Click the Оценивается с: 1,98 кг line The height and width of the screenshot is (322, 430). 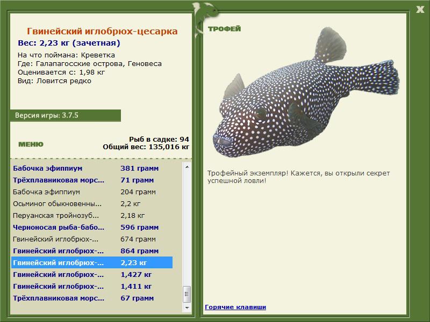[x=61, y=72]
